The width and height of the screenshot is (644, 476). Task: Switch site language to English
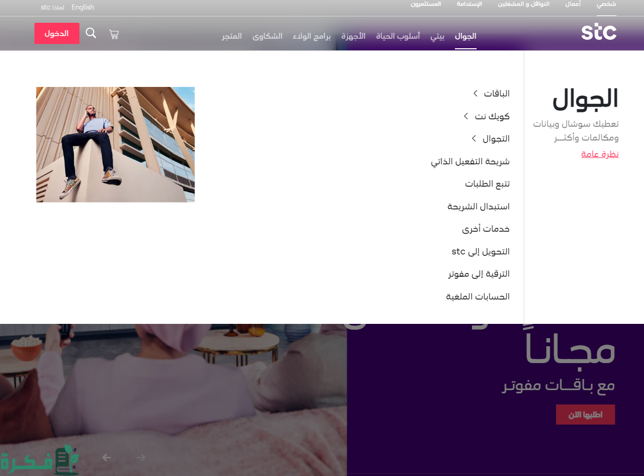[83, 7]
